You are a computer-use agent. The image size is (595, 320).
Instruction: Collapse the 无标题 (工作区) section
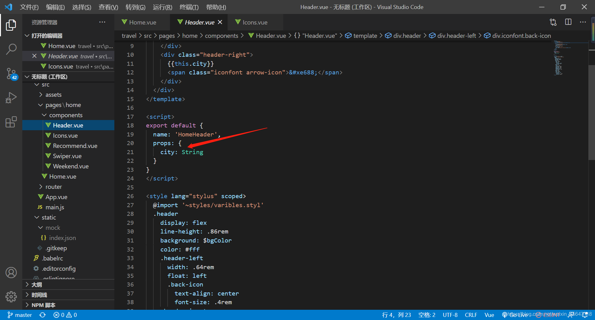68,77
